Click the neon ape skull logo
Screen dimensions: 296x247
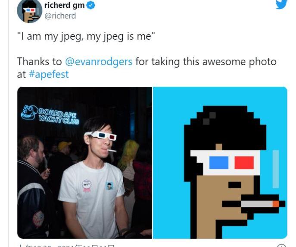(29, 112)
